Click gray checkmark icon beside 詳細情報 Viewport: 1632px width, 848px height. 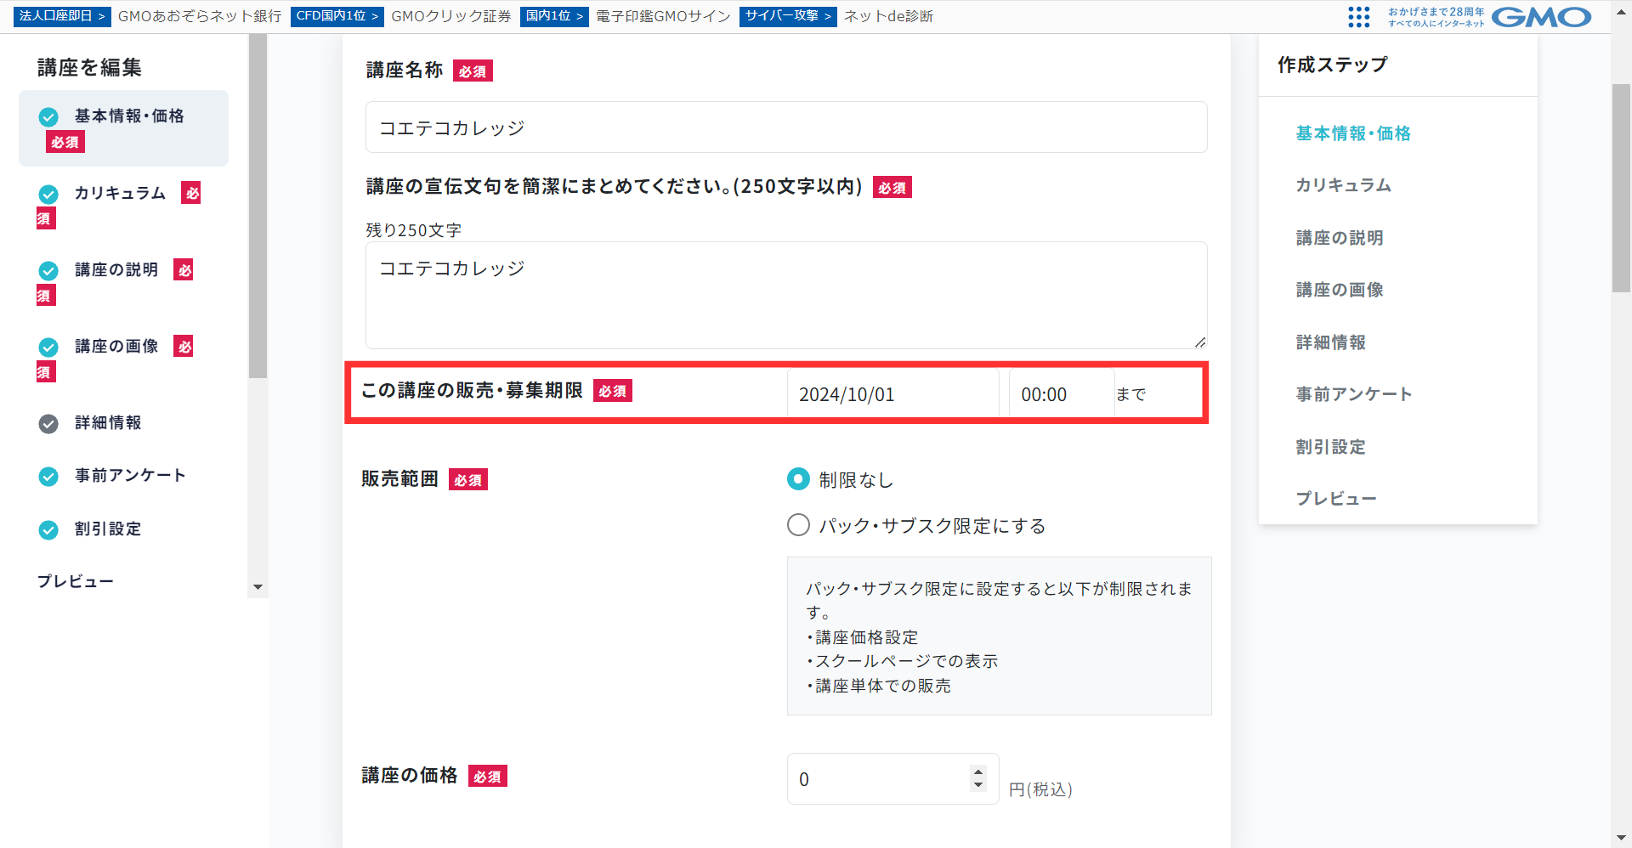click(x=48, y=424)
